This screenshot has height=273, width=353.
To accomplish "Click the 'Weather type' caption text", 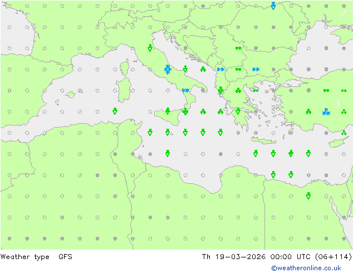I will (x=24, y=257).
